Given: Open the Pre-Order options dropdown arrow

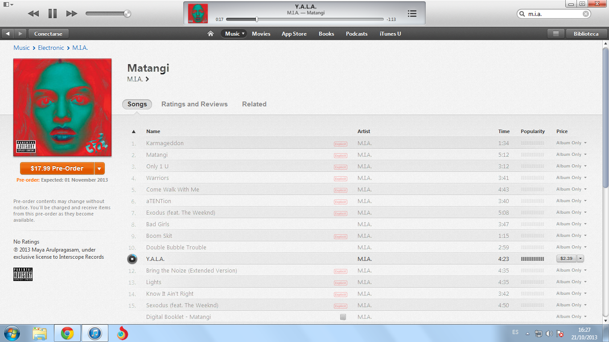Looking at the screenshot, I should (x=99, y=168).
